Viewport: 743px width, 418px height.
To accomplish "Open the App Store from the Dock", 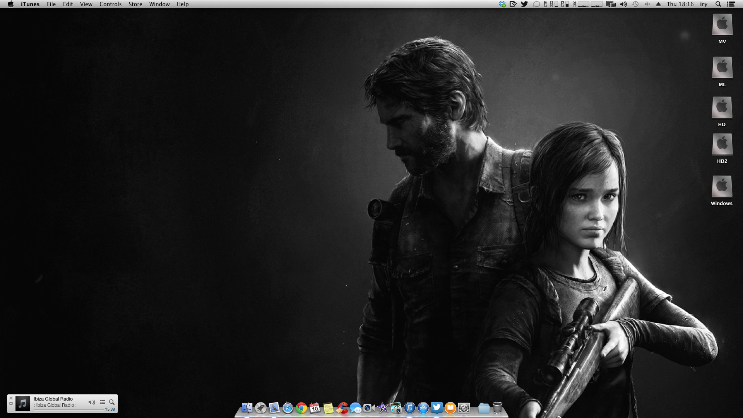I will pos(423,408).
